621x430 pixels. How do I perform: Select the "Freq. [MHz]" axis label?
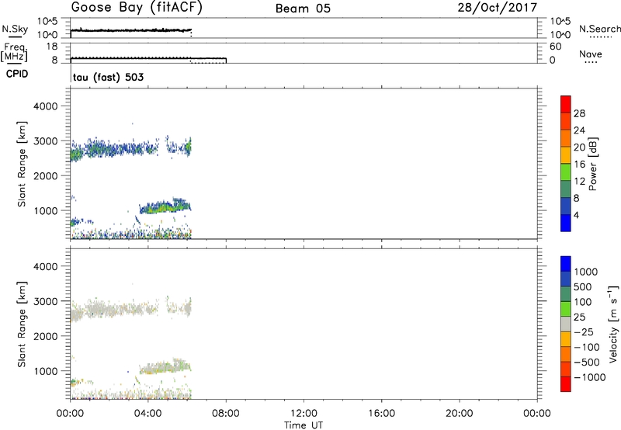pyautogui.click(x=15, y=52)
